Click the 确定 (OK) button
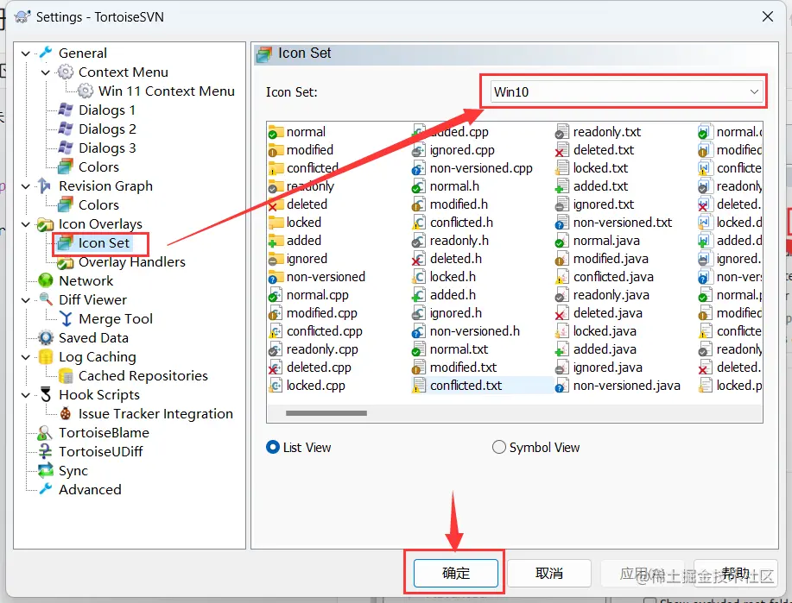This screenshot has width=792, height=603. click(455, 573)
